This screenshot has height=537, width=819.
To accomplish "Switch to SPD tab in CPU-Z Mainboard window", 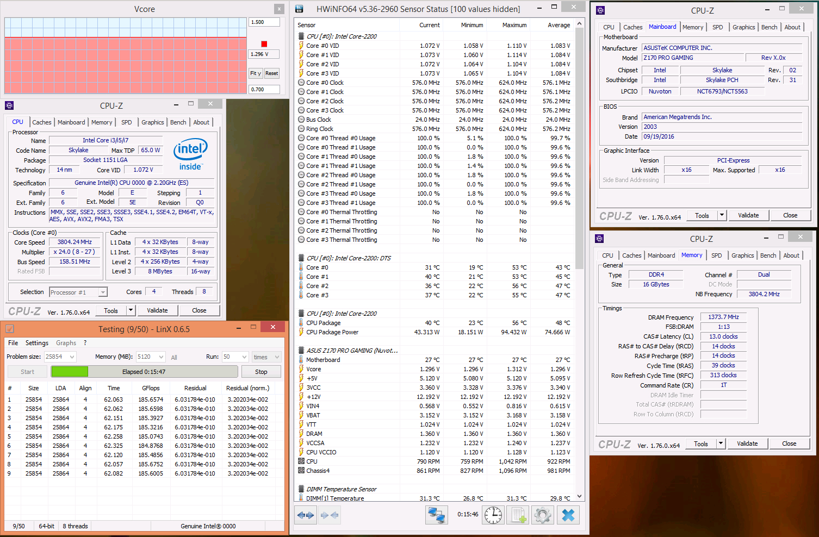I will tap(718, 27).
